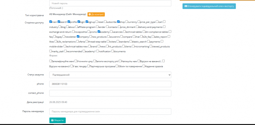Enable the souvenirs checkbox
The width and height of the screenshot is (255, 125).
coord(109,36)
